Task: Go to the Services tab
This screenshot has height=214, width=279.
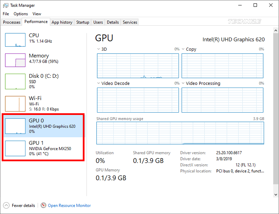Action: (x=130, y=22)
